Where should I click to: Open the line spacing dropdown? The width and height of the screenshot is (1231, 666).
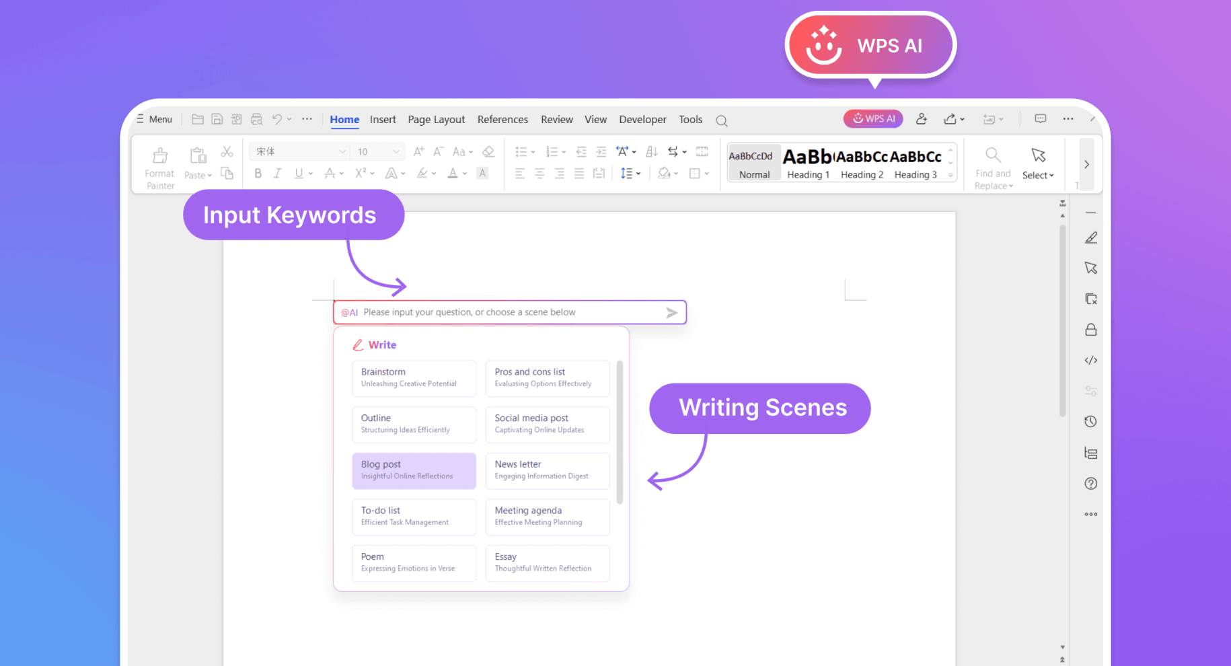[630, 173]
